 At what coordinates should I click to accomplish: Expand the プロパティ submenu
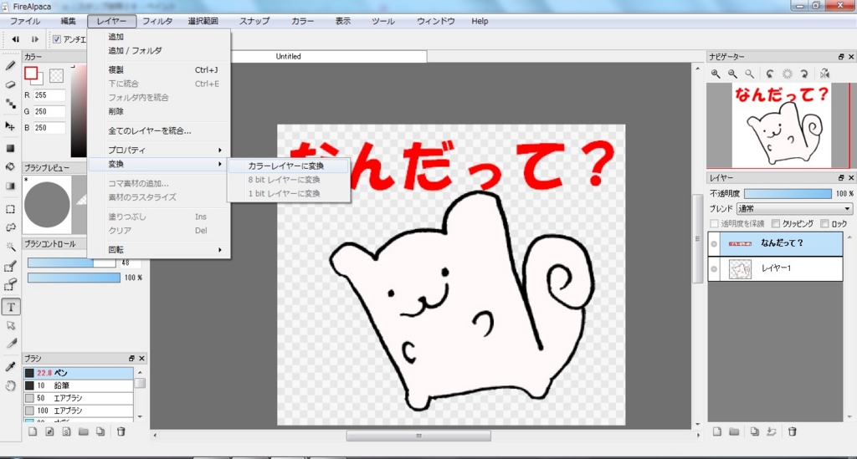coord(159,150)
